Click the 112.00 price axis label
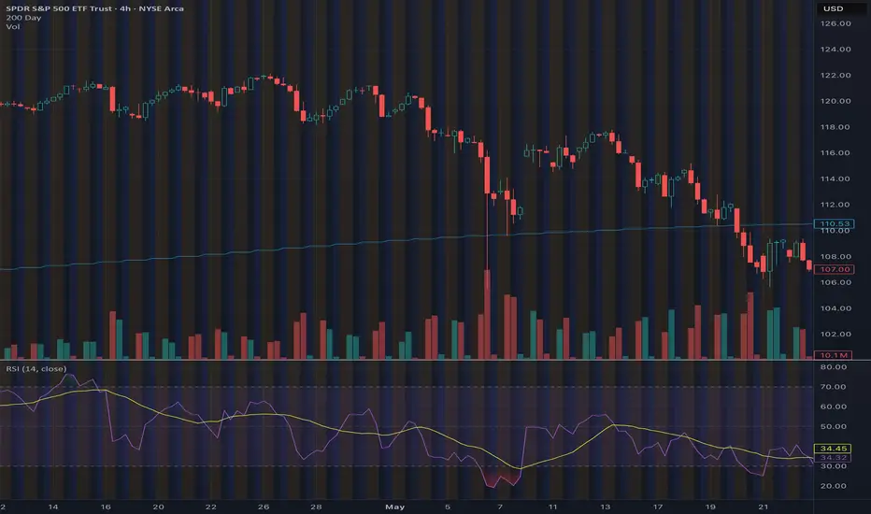 click(x=835, y=205)
